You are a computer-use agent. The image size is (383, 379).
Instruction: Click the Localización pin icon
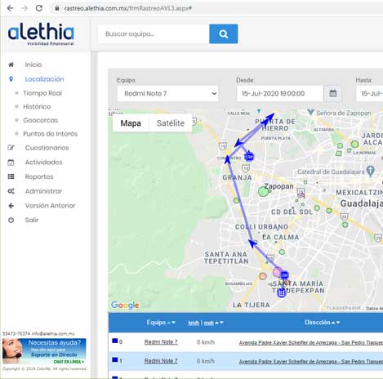click(11, 79)
